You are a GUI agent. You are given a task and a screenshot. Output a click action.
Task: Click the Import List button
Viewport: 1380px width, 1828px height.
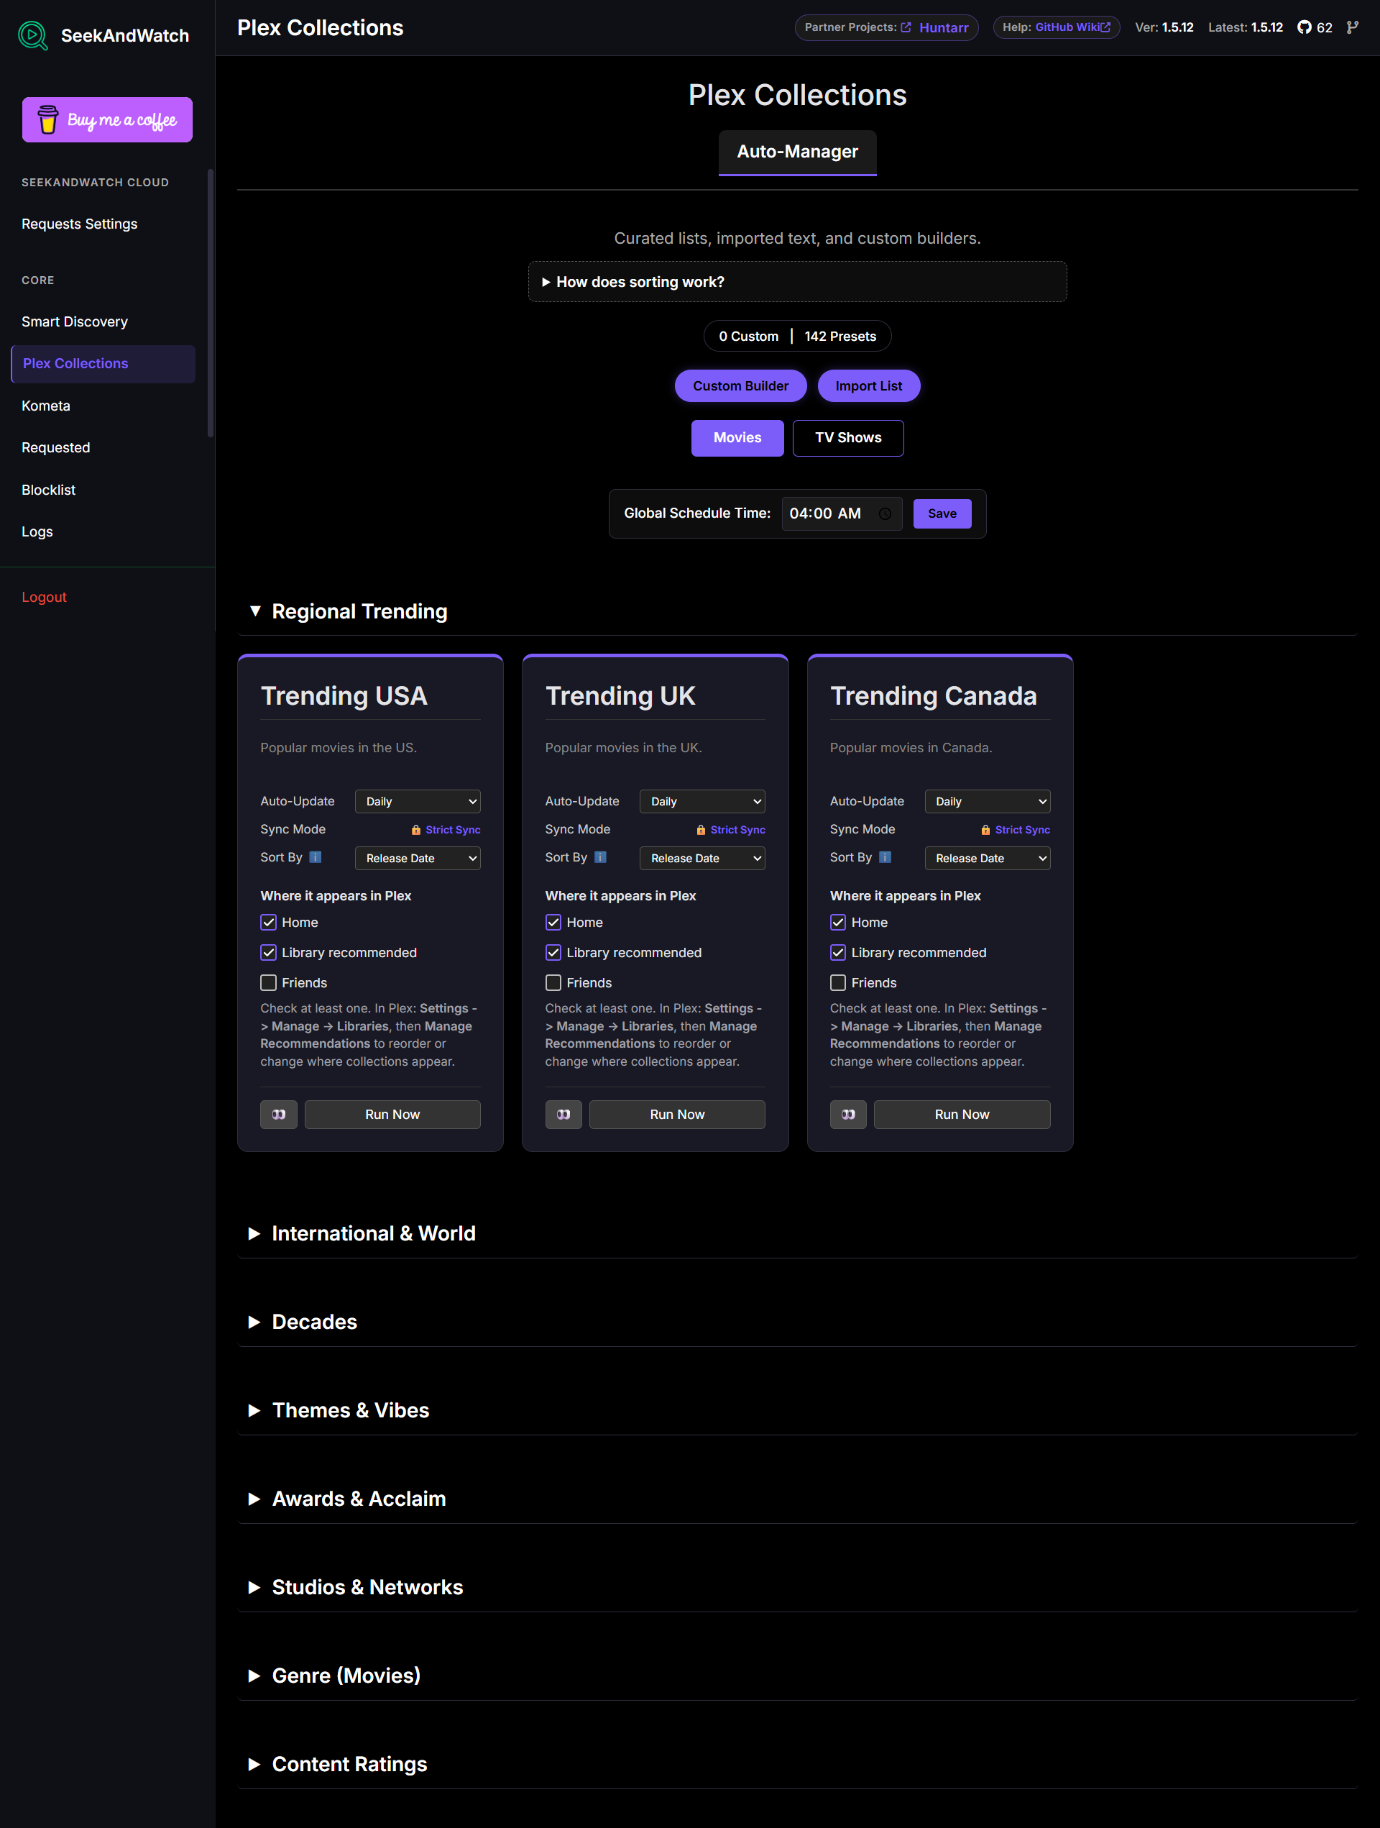click(x=869, y=386)
